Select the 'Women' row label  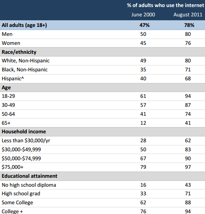pos(11,43)
